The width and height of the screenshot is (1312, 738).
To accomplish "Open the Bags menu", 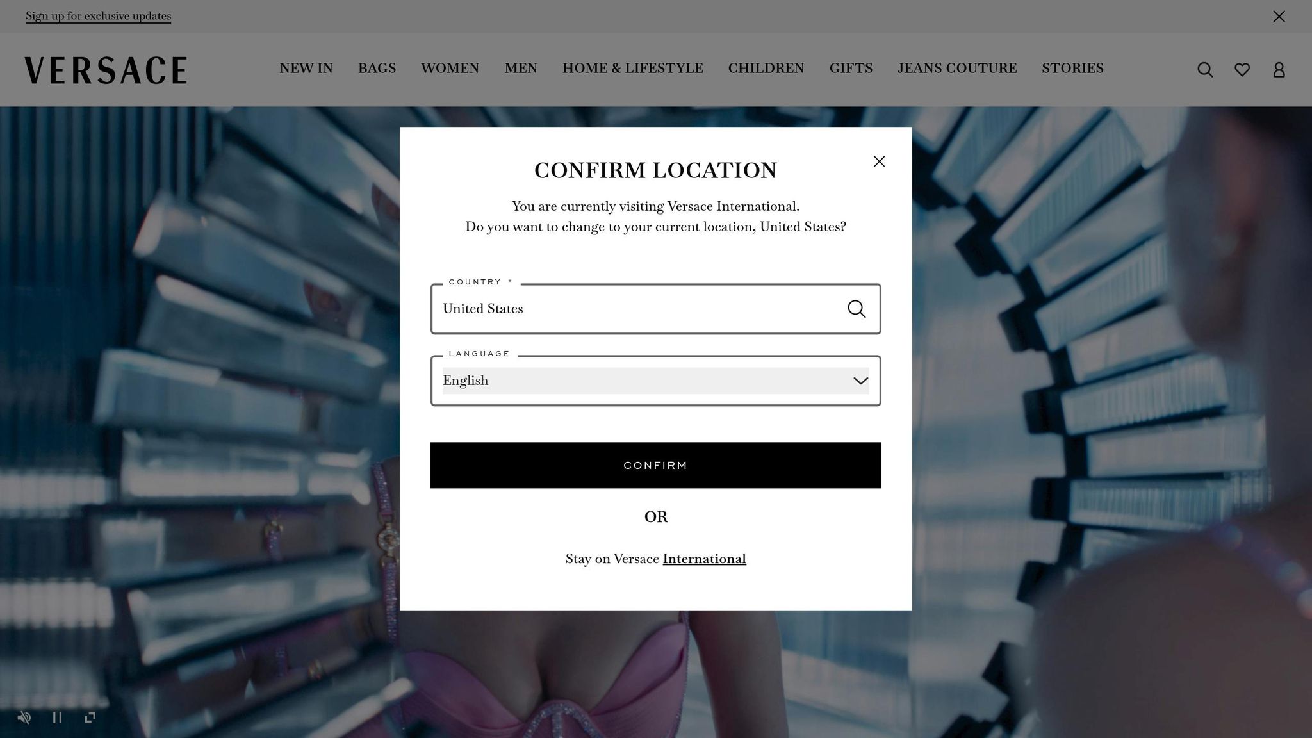I will tap(377, 68).
